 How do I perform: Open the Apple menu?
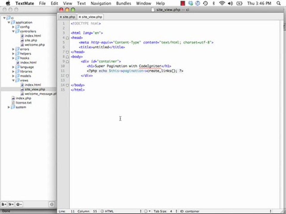(x=8, y=3)
